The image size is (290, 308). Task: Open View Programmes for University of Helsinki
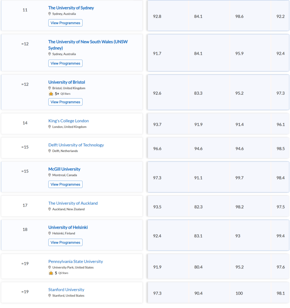pyautogui.click(x=65, y=243)
